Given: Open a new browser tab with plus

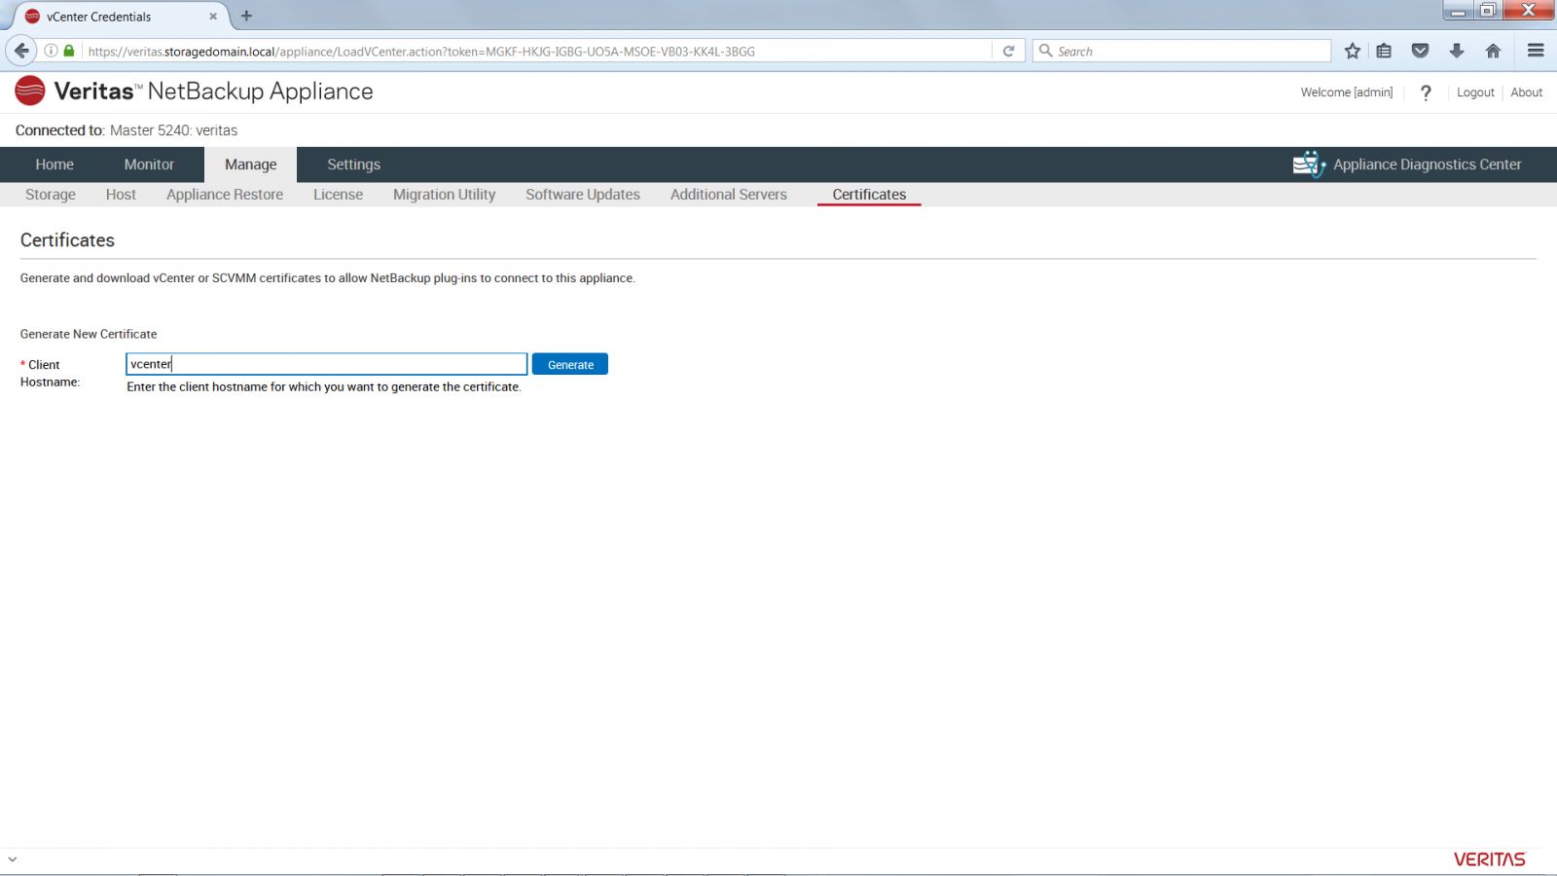Looking at the screenshot, I should pos(246,16).
